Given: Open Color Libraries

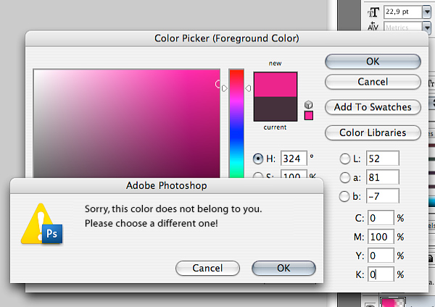Looking at the screenshot, I should [373, 133].
